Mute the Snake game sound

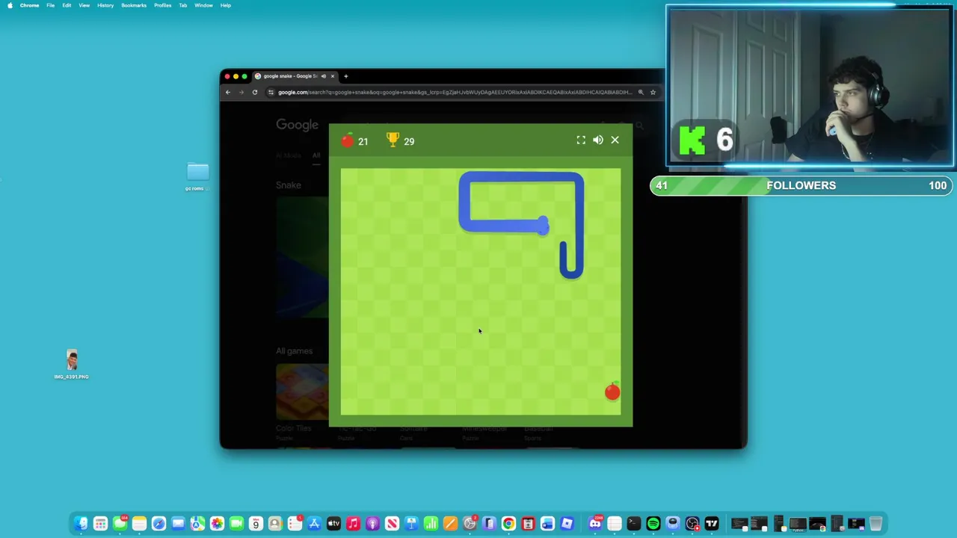click(598, 140)
